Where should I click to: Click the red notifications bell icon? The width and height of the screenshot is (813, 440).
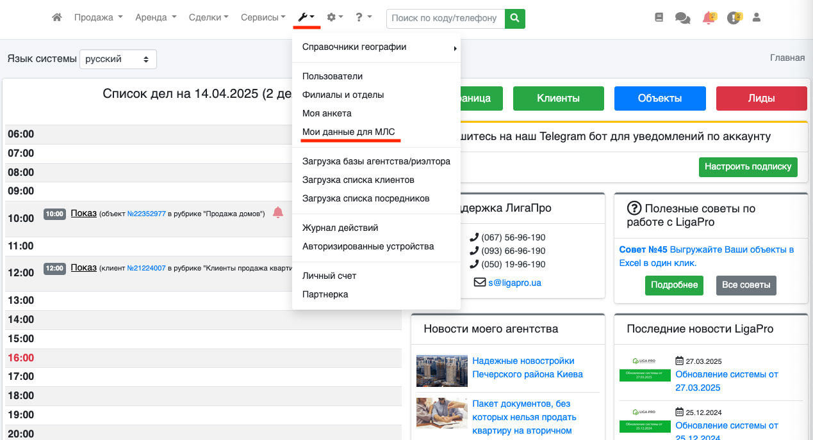709,19
